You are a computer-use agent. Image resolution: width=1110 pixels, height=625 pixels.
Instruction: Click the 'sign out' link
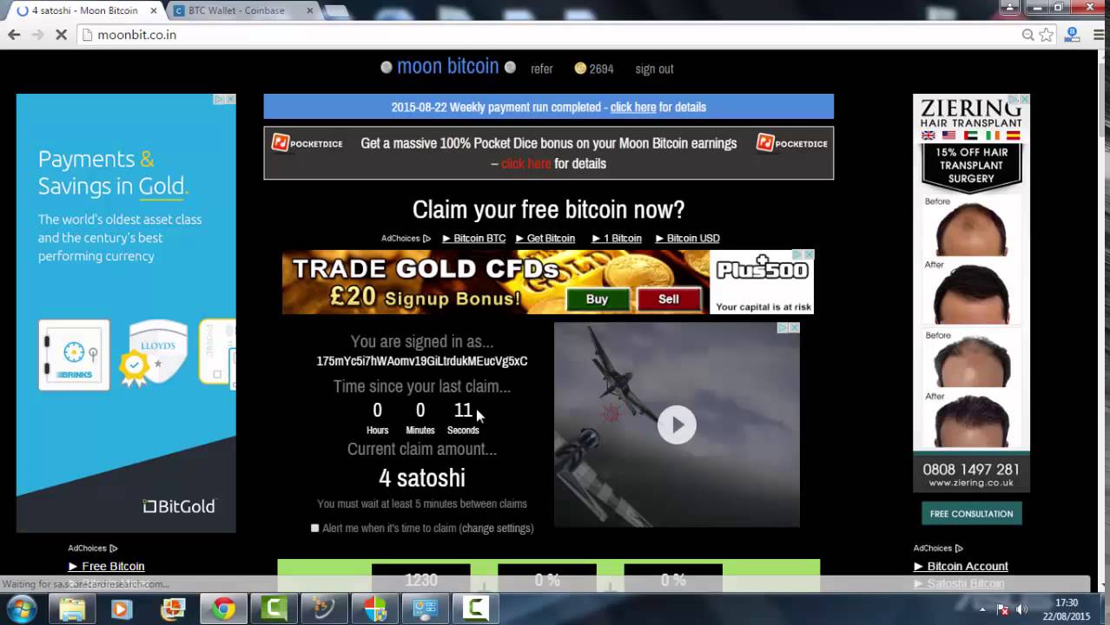[x=654, y=69]
